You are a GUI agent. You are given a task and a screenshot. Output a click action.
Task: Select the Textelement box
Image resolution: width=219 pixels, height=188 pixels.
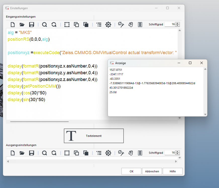94,136
